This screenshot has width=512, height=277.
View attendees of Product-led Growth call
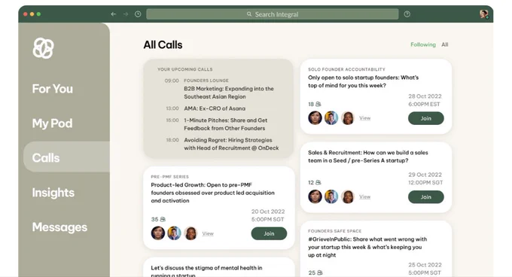point(208,233)
